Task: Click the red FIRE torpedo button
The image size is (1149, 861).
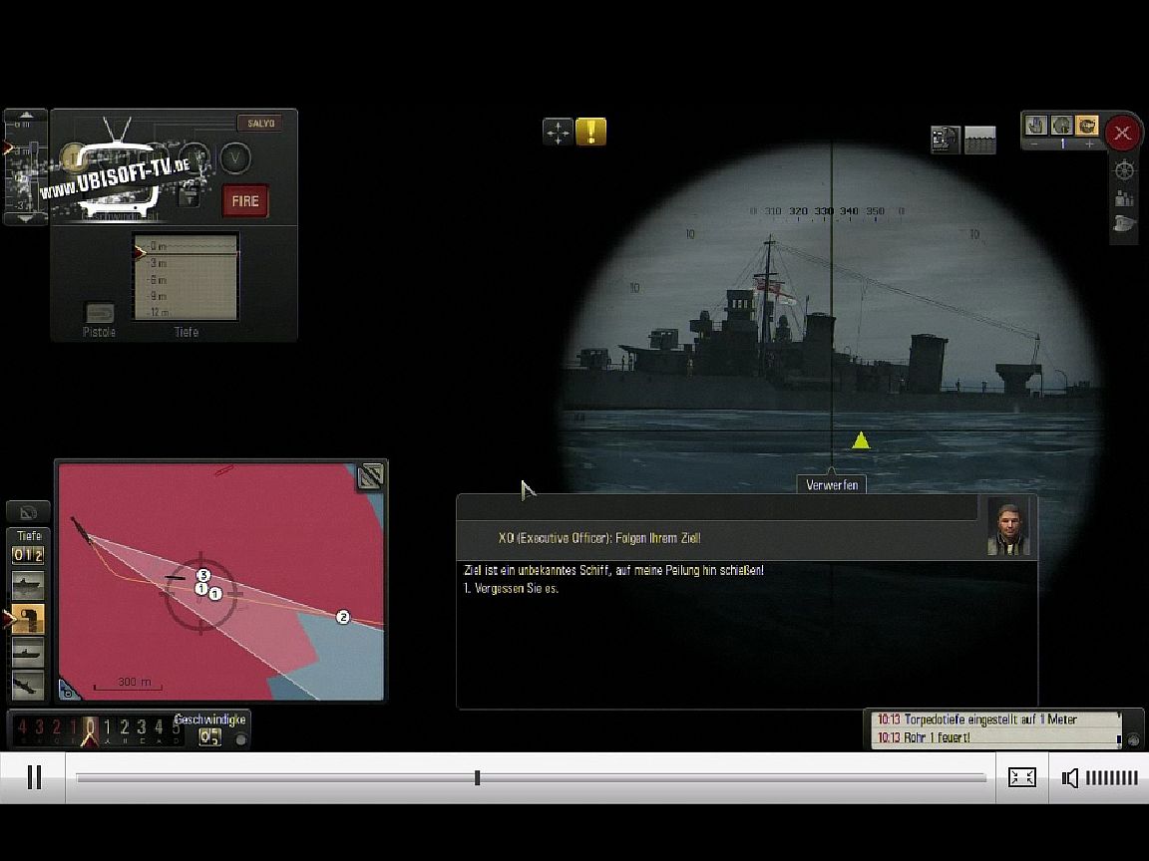Action: click(x=244, y=200)
